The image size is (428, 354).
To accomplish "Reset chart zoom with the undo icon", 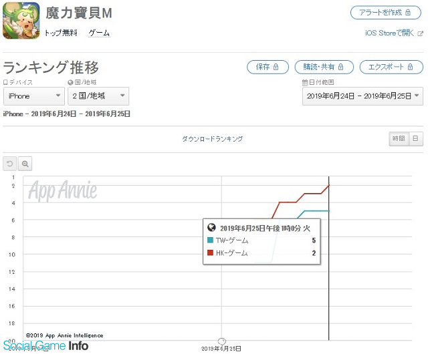I will [10, 164].
